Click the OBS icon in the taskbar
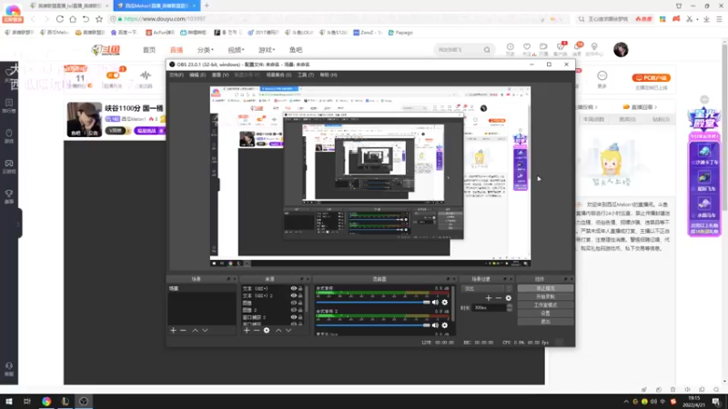The height and width of the screenshot is (409, 728). [84, 401]
